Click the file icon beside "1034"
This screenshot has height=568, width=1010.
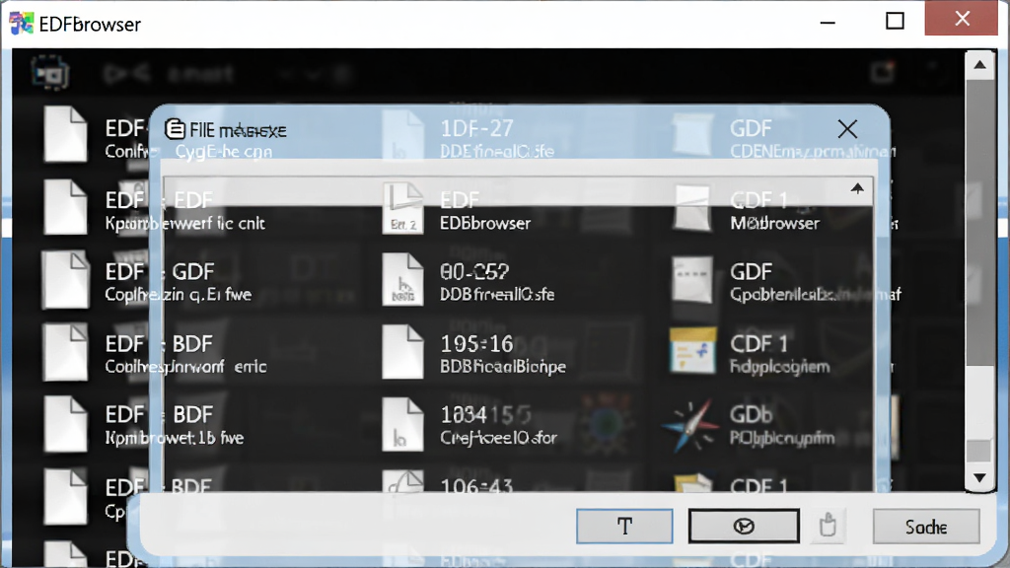[402, 424]
